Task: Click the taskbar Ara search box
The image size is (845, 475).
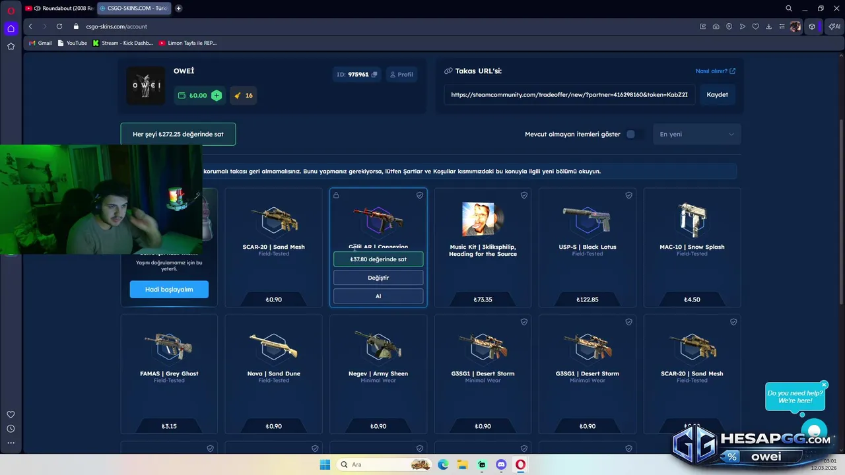Action: click(x=385, y=464)
